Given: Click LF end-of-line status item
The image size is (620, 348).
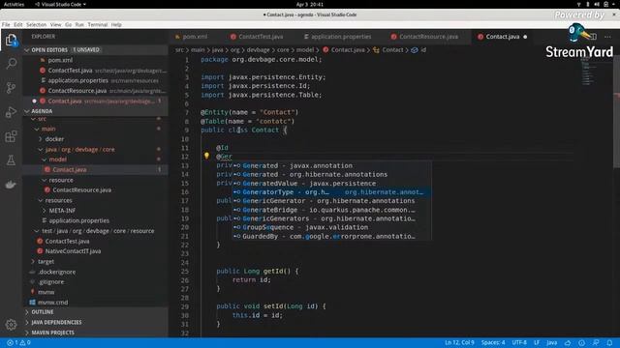Looking at the screenshot, I should point(537,343).
